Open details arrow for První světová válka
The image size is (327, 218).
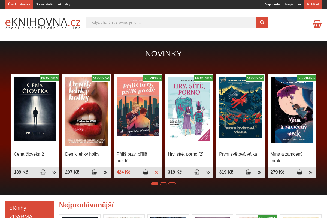259,172
